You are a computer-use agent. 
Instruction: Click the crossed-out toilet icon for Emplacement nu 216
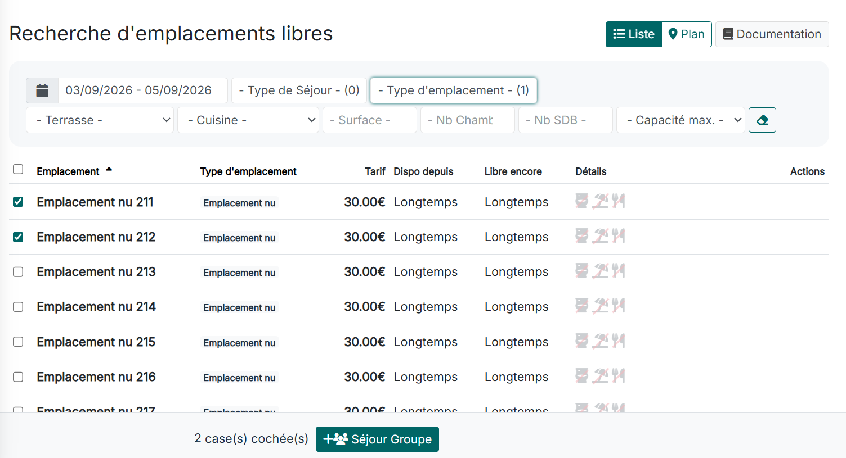coord(581,376)
